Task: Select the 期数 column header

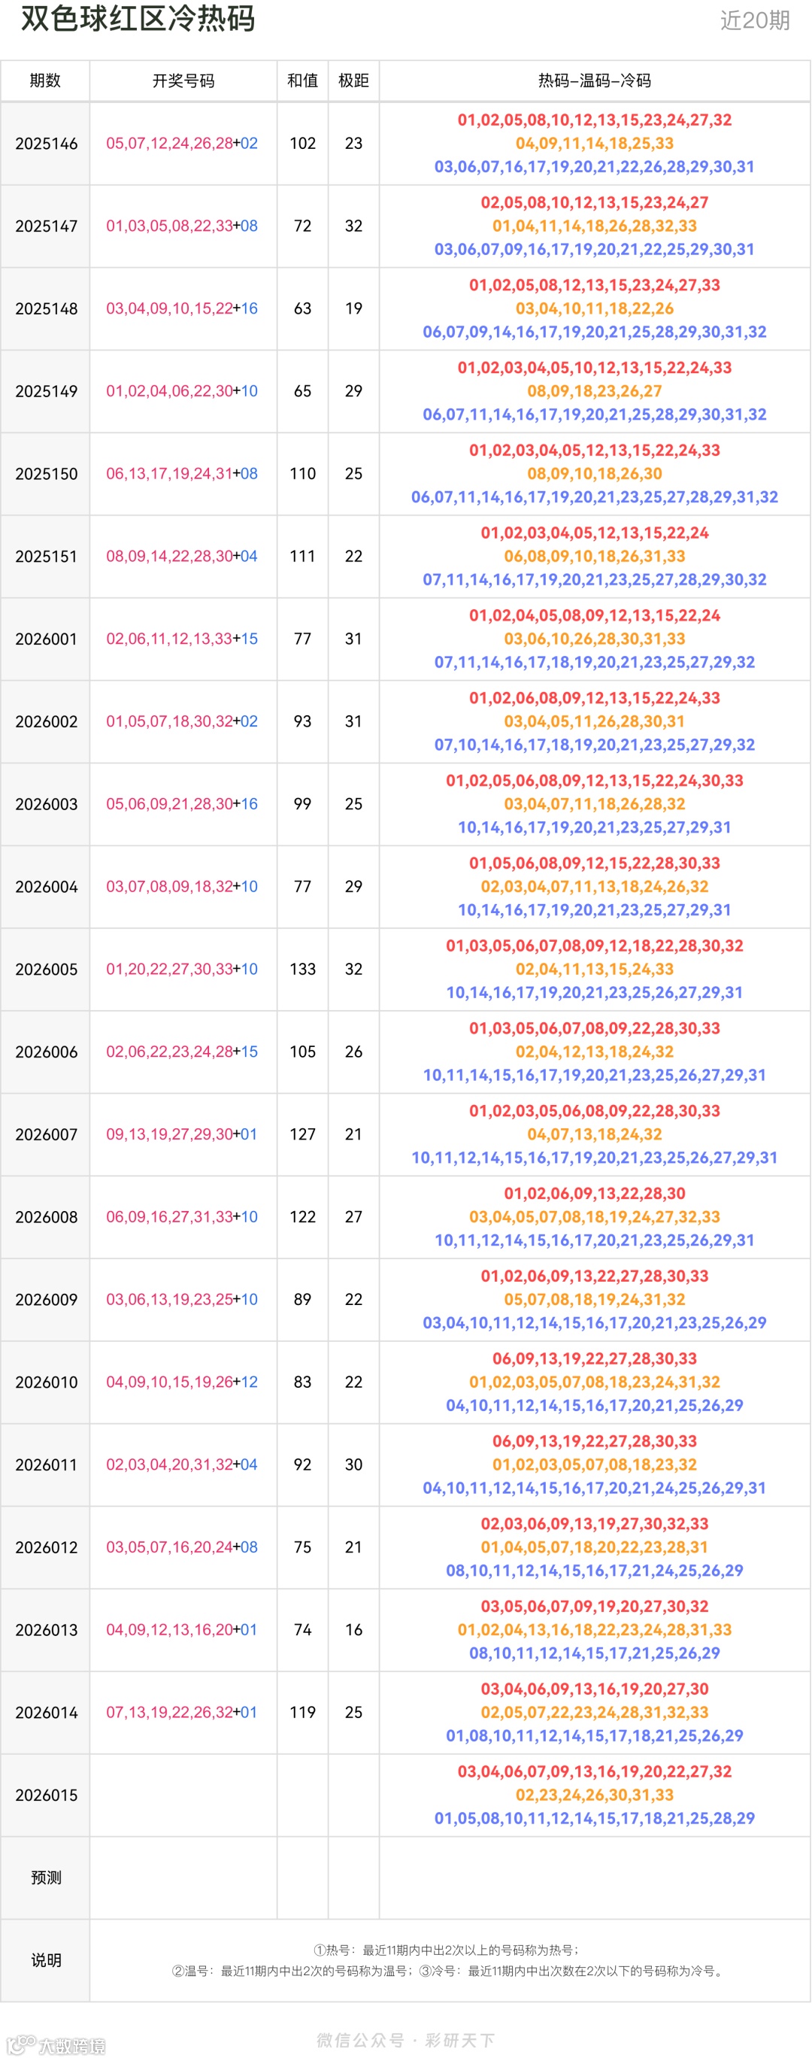Action: pos(45,80)
